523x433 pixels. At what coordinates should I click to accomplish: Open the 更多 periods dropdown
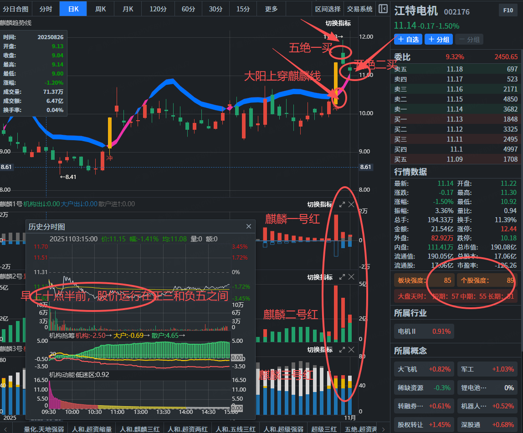[272, 9]
